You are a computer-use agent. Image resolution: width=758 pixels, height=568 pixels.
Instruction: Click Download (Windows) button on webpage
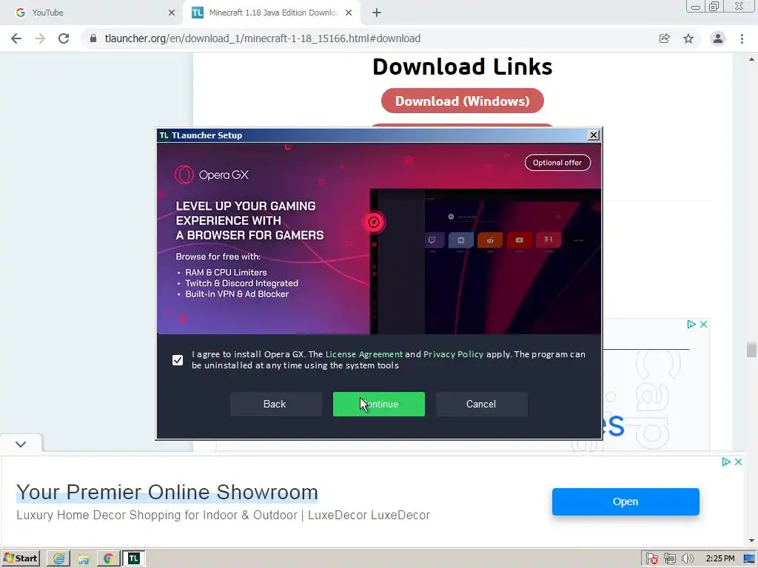pyautogui.click(x=462, y=101)
